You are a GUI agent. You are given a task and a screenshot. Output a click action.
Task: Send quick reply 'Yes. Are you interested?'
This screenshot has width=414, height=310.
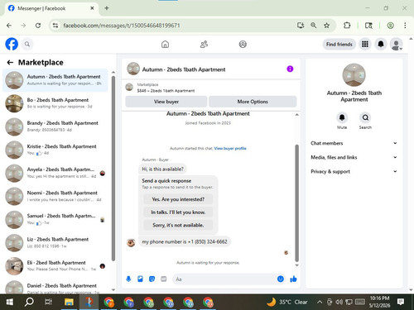coord(178,199)
